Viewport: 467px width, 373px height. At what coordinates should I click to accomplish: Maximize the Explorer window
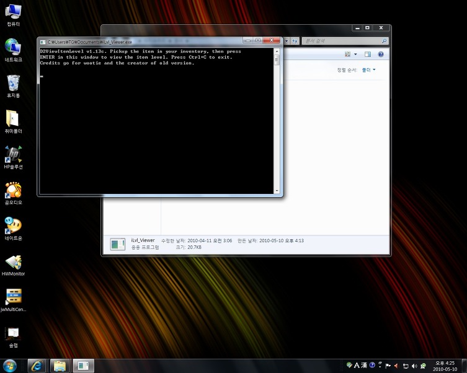coord(368,28)
